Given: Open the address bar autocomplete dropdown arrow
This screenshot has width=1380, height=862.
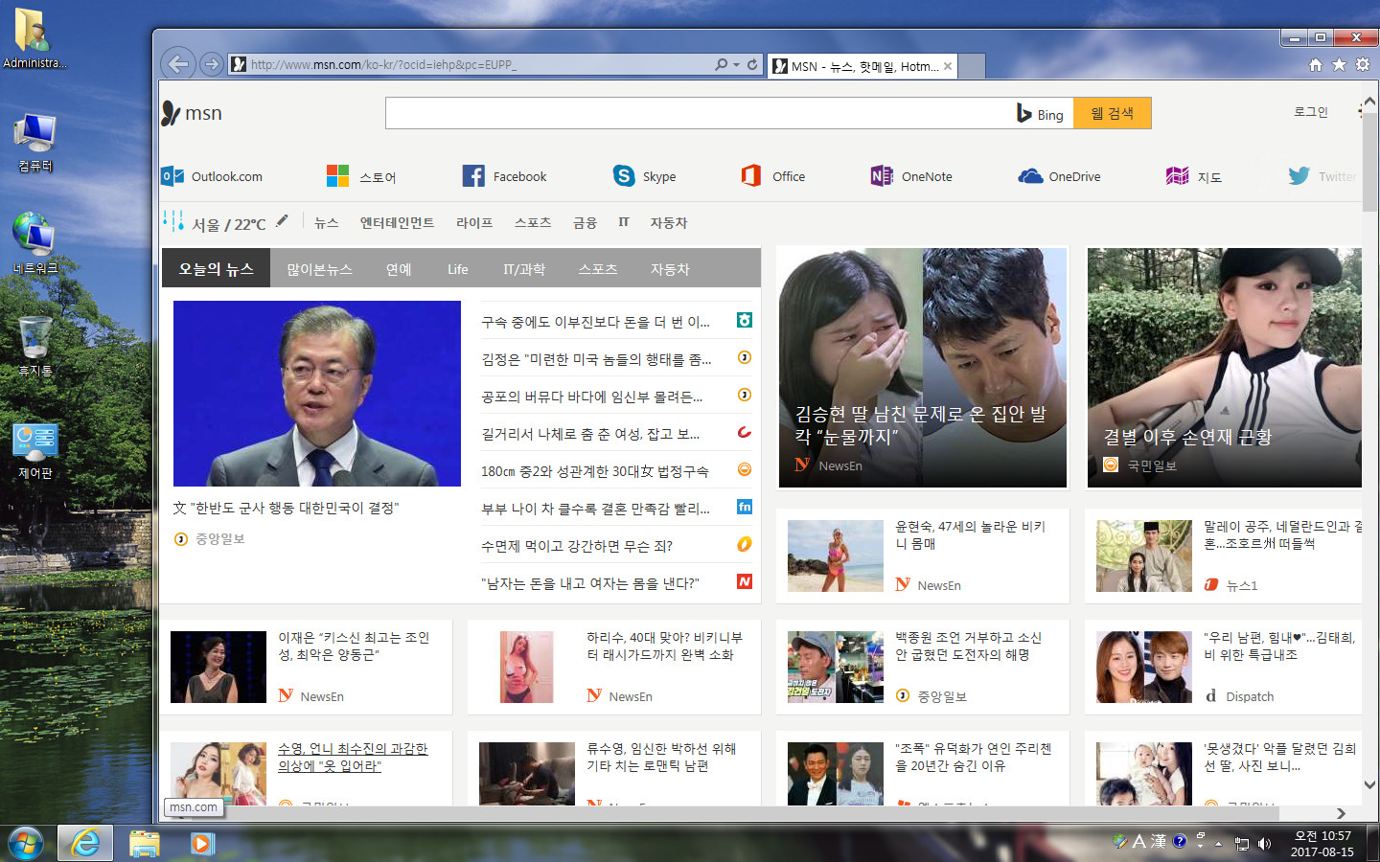Looking at the screenshot, I should pos(736,64).
